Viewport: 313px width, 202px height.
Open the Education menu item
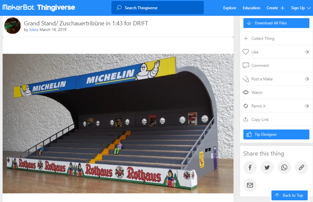click(251, 8)
